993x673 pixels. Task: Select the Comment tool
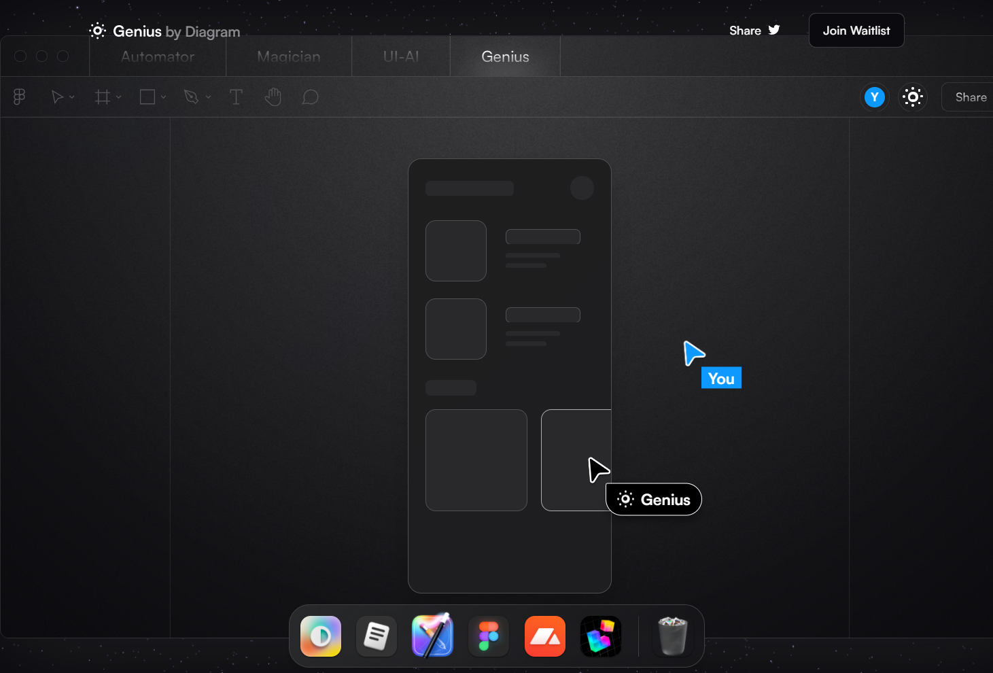point(310,97)
